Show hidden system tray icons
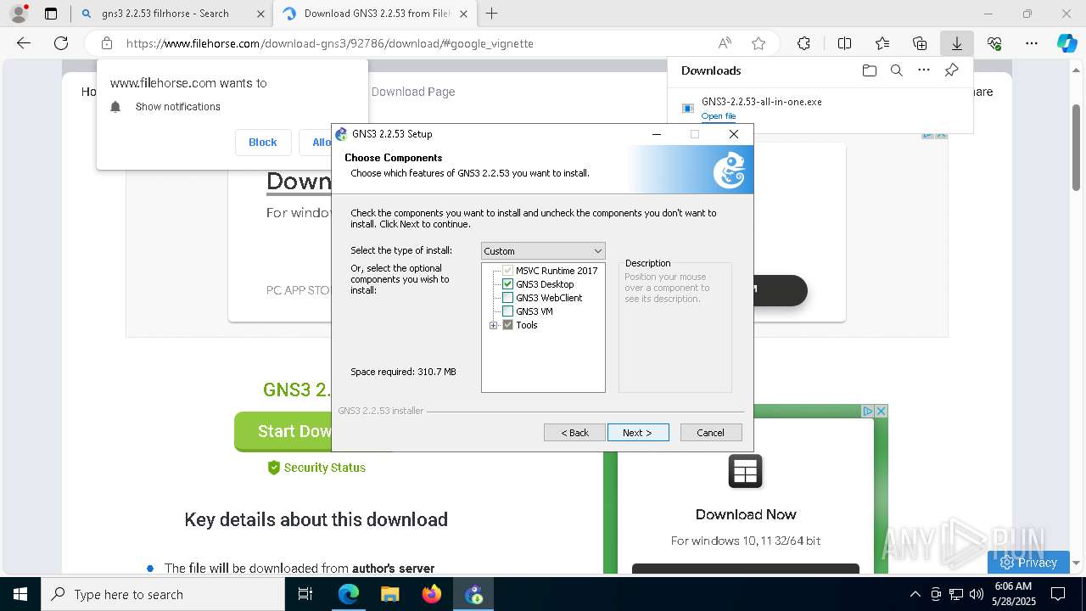This screenshot has width=1086, height=611. point(915,594)
